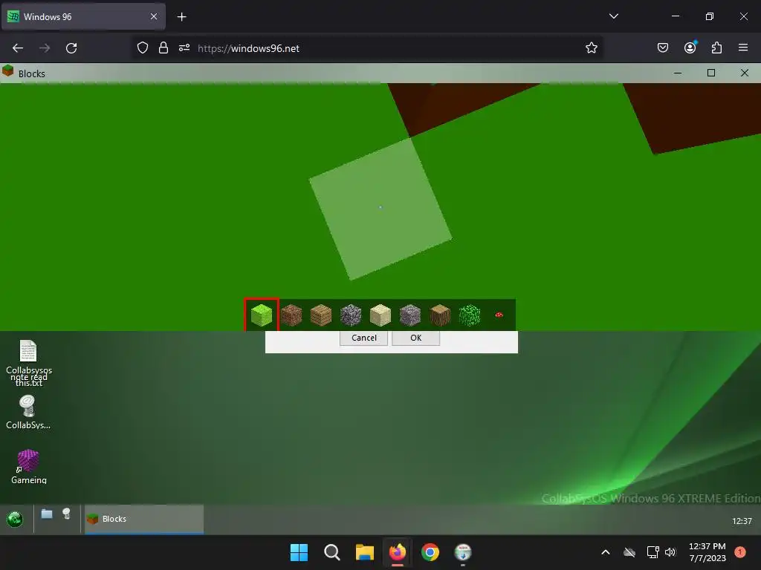Open the Collabsysos note read this.txt file
The height and width of the screenshot is (570, 761).
pyautogui.click(x=29, y=363)
